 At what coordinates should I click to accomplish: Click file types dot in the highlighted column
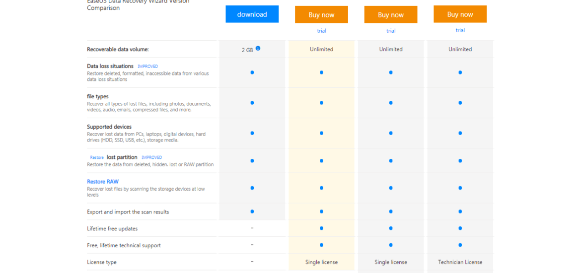point(321,103)
